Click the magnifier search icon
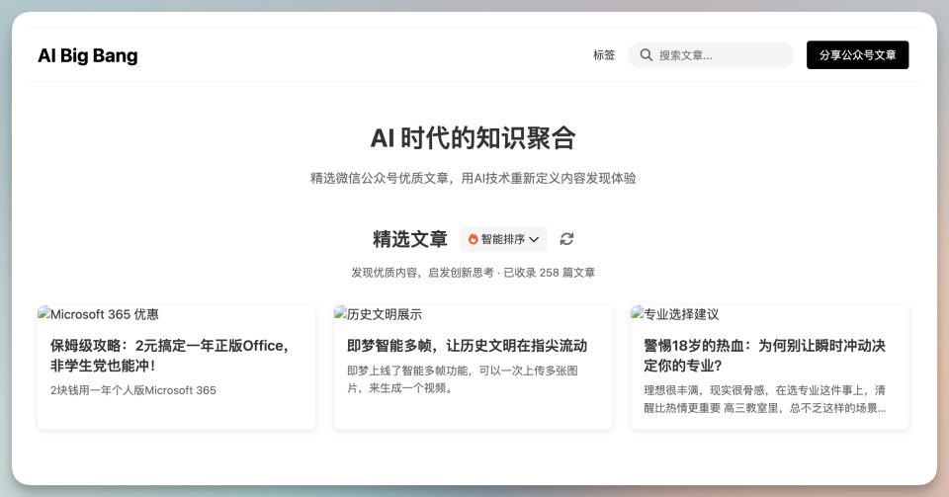Viewport: 949px width, 497px height. 647,55
